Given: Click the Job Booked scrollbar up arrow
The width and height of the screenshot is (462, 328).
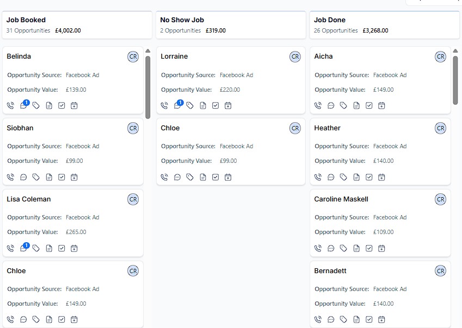Looking at the screenshot, I should pos(148,51).
